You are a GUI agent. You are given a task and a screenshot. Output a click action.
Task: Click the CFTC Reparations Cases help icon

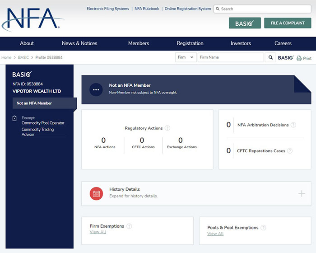point(290,151)
